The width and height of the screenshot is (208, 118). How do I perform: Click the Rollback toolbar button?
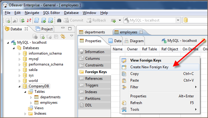click(96, 20)
